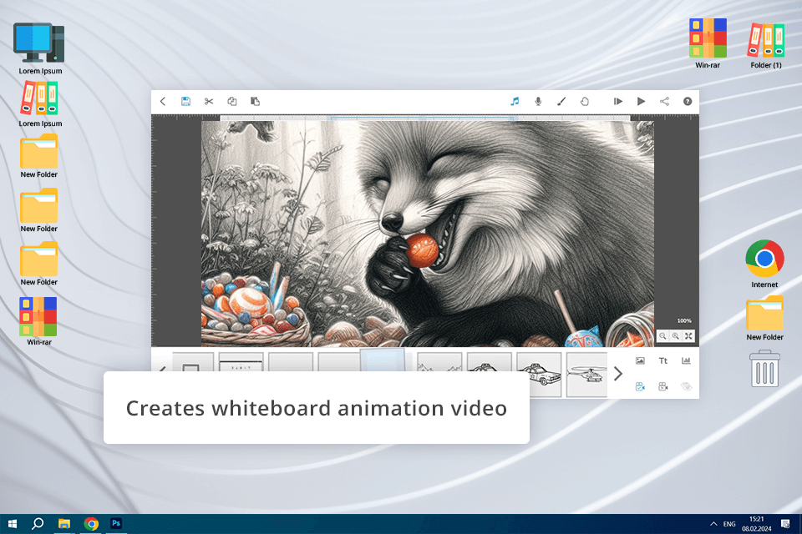Insert a chart element
Screen dimensions: 802x534
[686, 360]
